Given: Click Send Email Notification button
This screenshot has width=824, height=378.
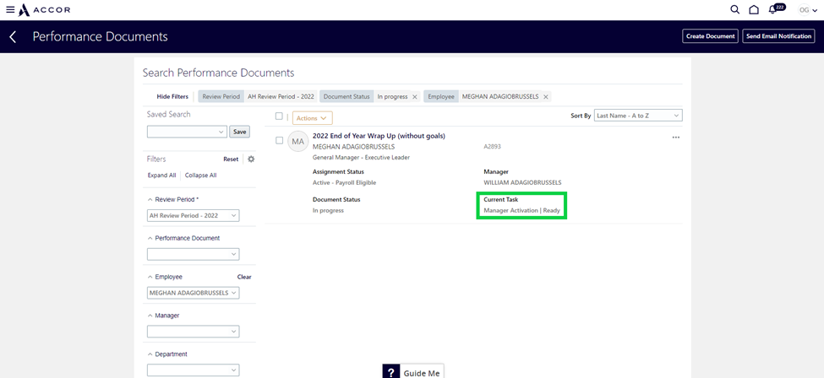Looking at the screenshot, I should pyautogui.click(x=778, y=36).
